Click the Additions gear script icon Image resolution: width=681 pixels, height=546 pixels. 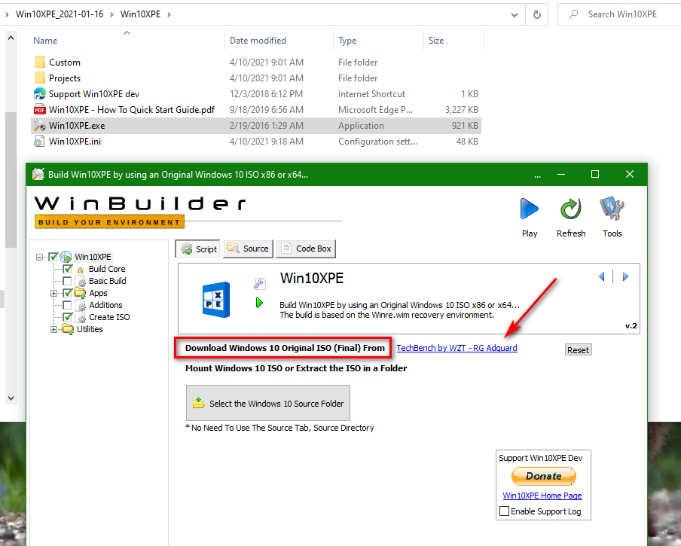click(81, 306)
